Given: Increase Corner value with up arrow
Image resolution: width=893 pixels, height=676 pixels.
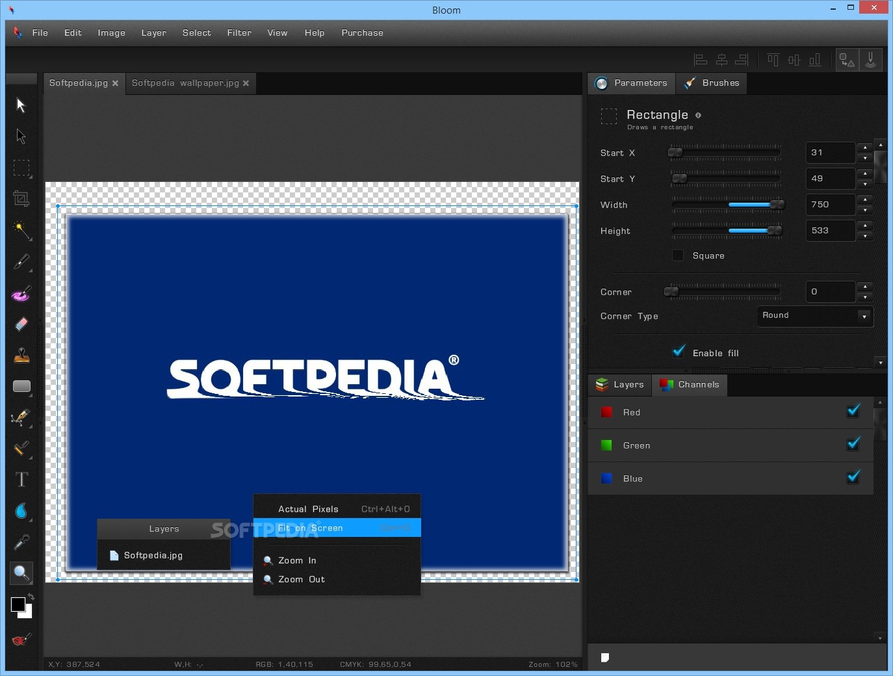Looking at the screenshot, I should (864, 287).
